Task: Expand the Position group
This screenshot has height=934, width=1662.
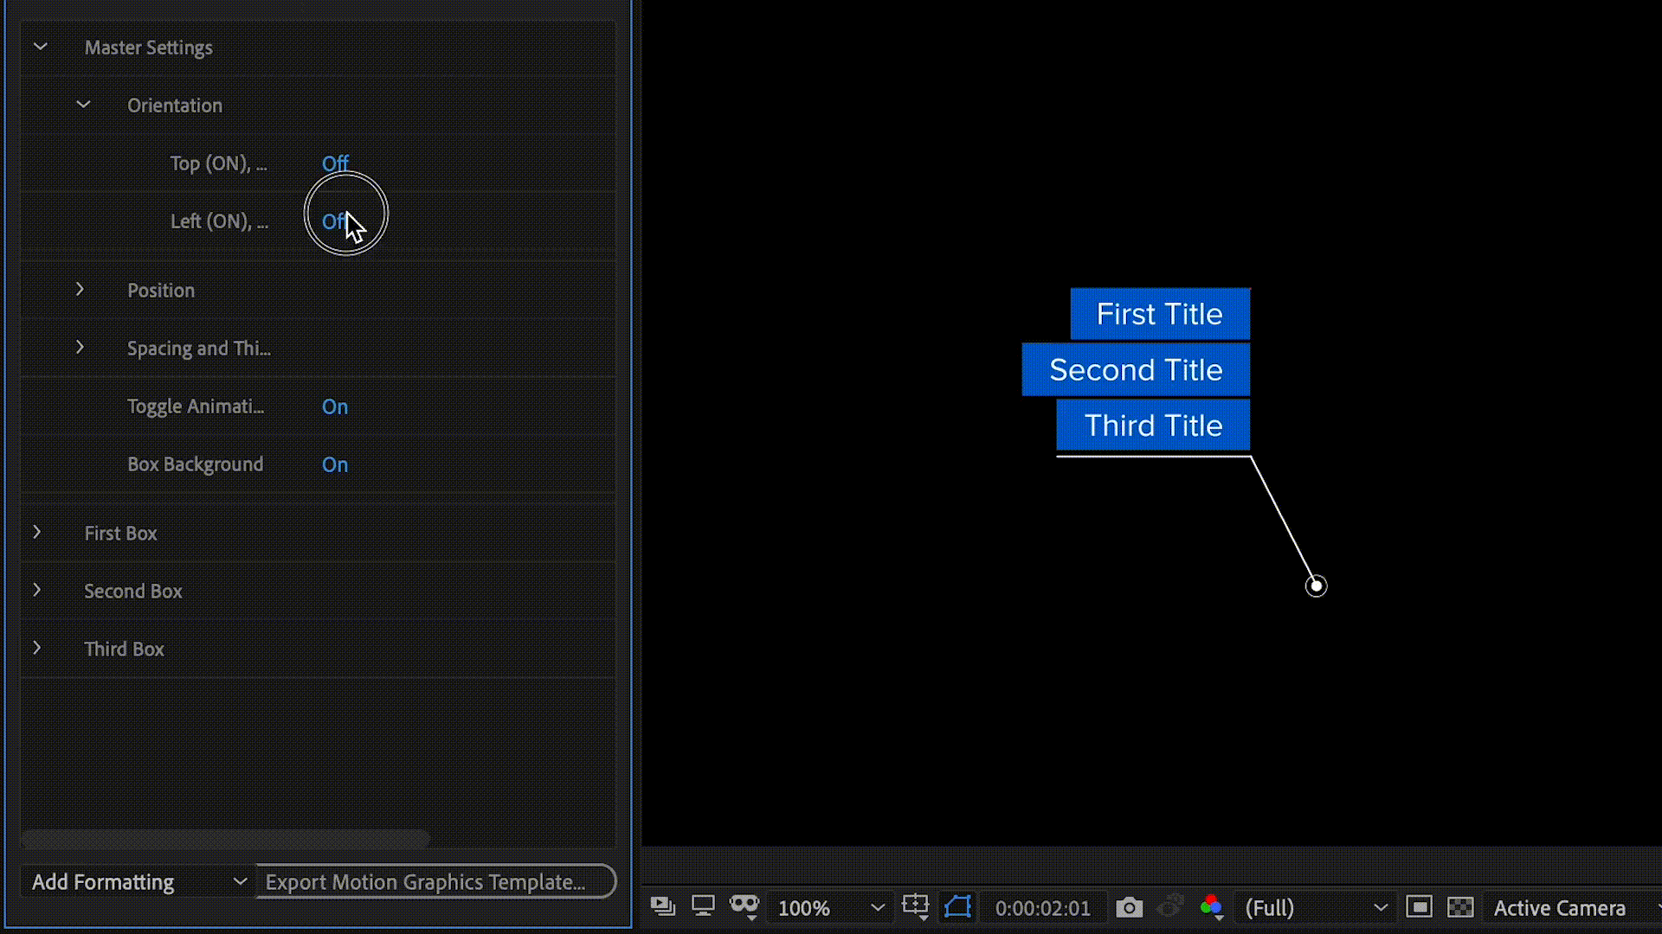Action: [80, 290]
